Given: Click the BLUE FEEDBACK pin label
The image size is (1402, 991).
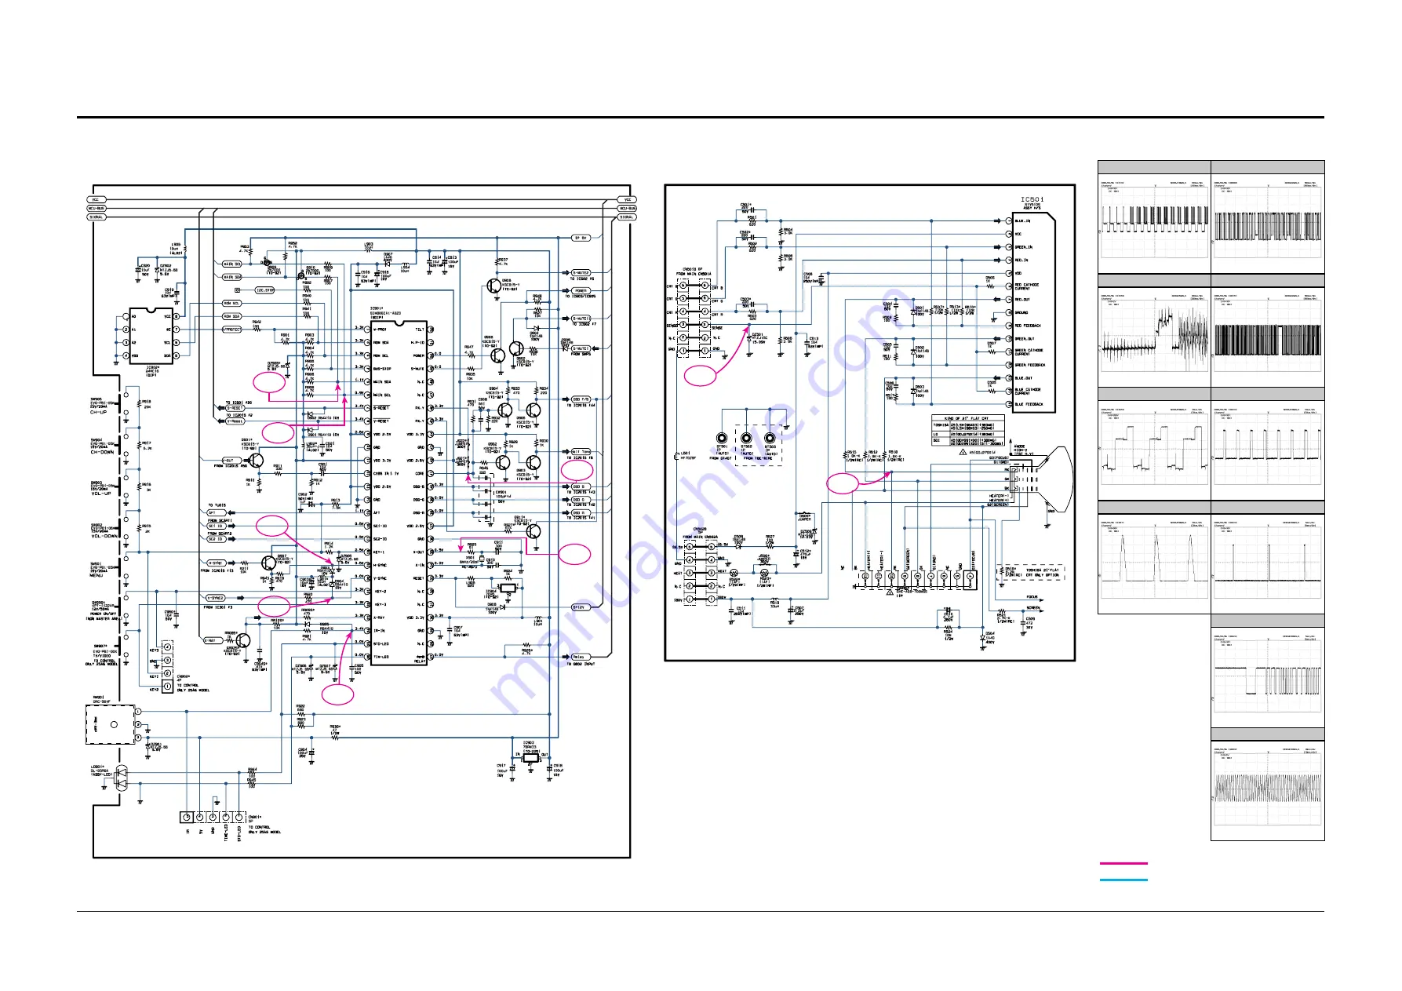Looking at the screenshot, I should click(1029, 404).
